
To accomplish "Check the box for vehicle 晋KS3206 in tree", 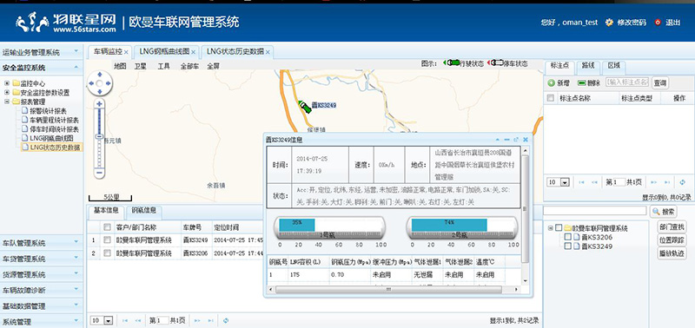I will (x=568, y=237).
